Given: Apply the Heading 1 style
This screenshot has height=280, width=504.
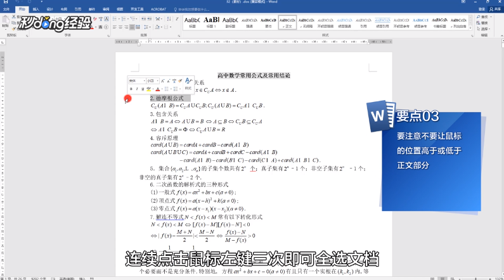Looking at the screenshot, I should [x=211, y=22].
